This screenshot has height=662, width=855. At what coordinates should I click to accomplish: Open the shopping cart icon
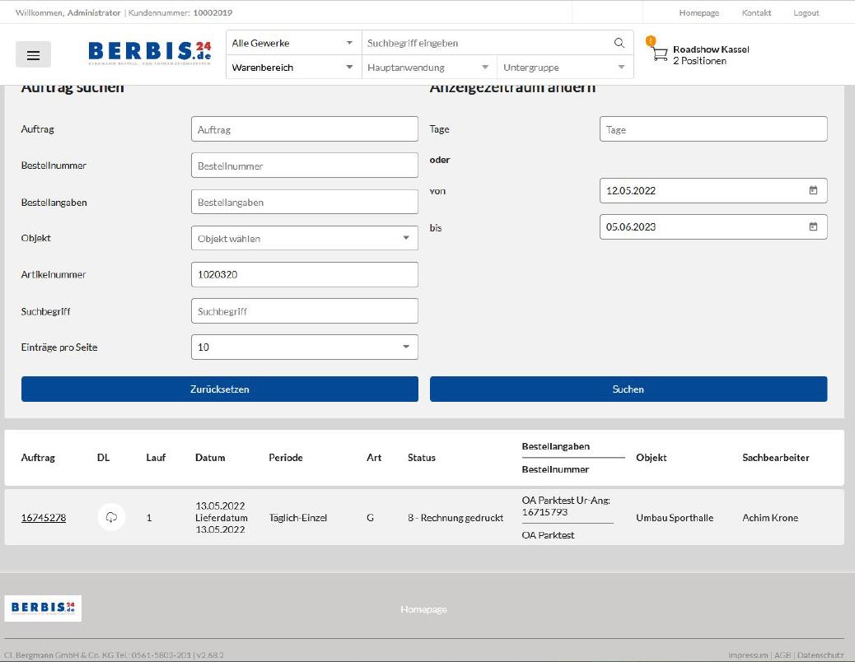[659, 54]
